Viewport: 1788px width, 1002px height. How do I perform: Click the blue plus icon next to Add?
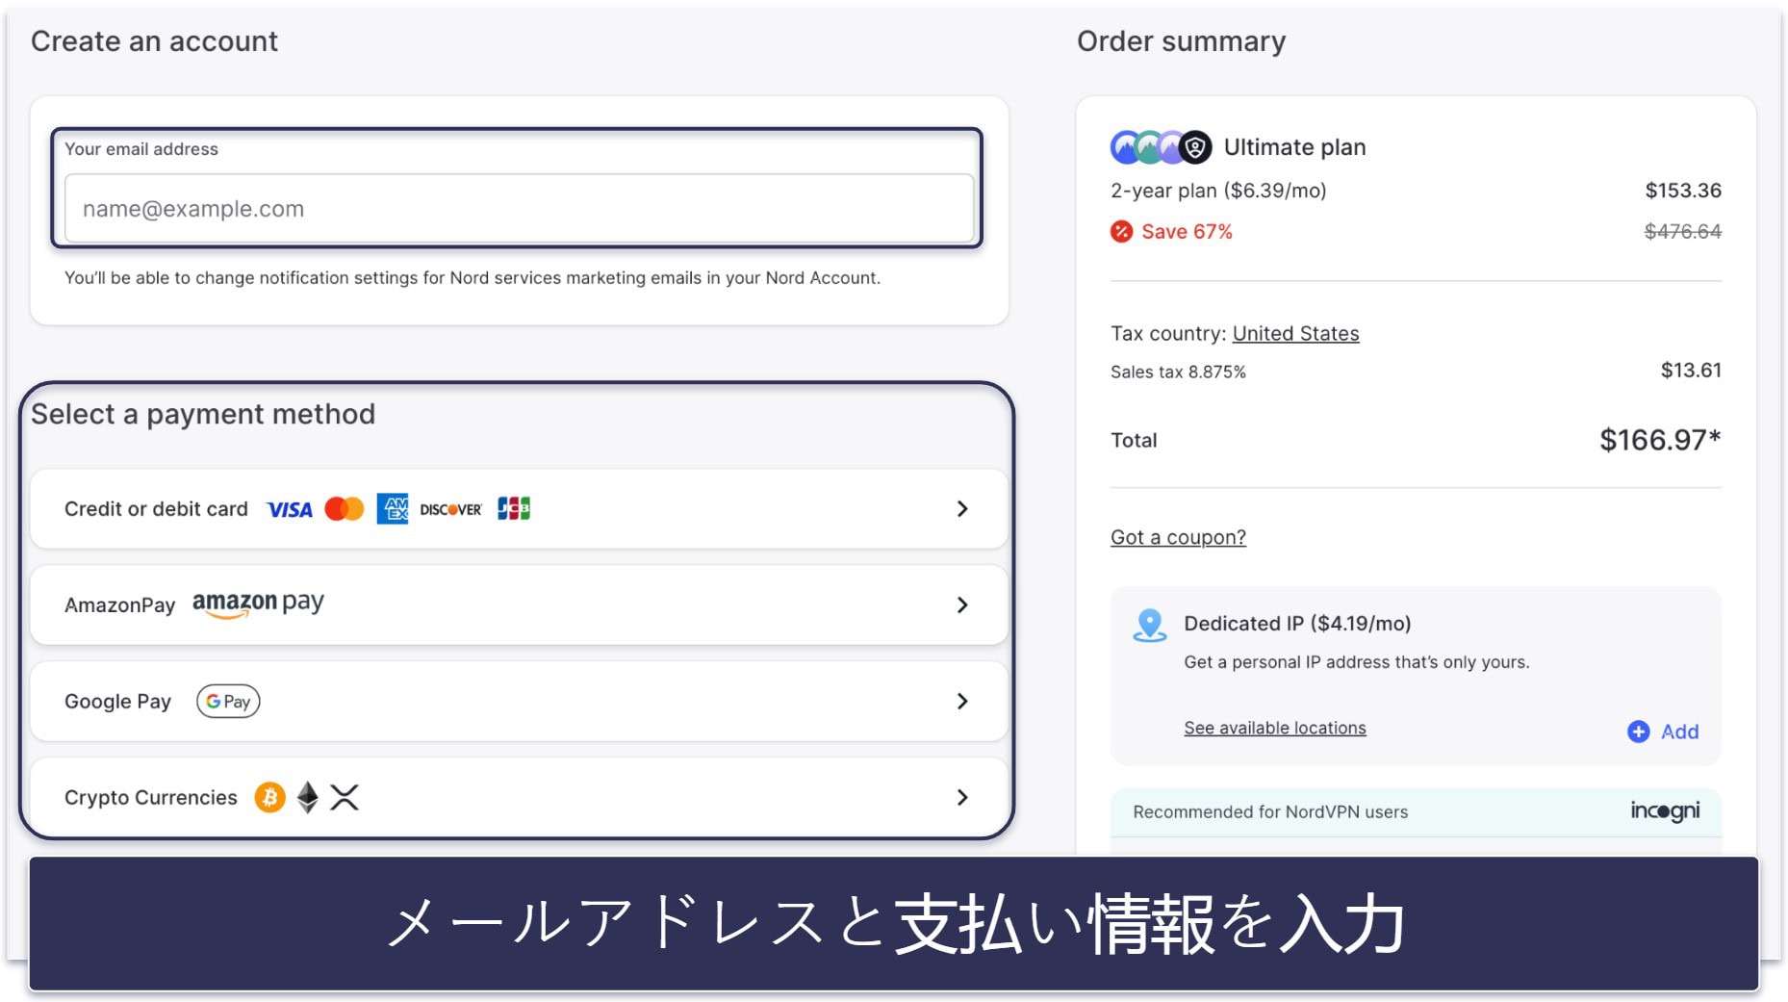pyautogui.click(x=1638, y=732)
